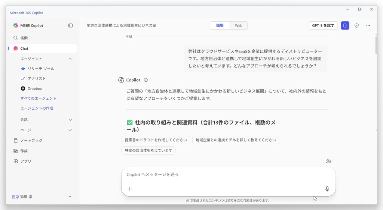
Task: Click the Microsoft 365 Copilot window title
Action: pos(26,13)
